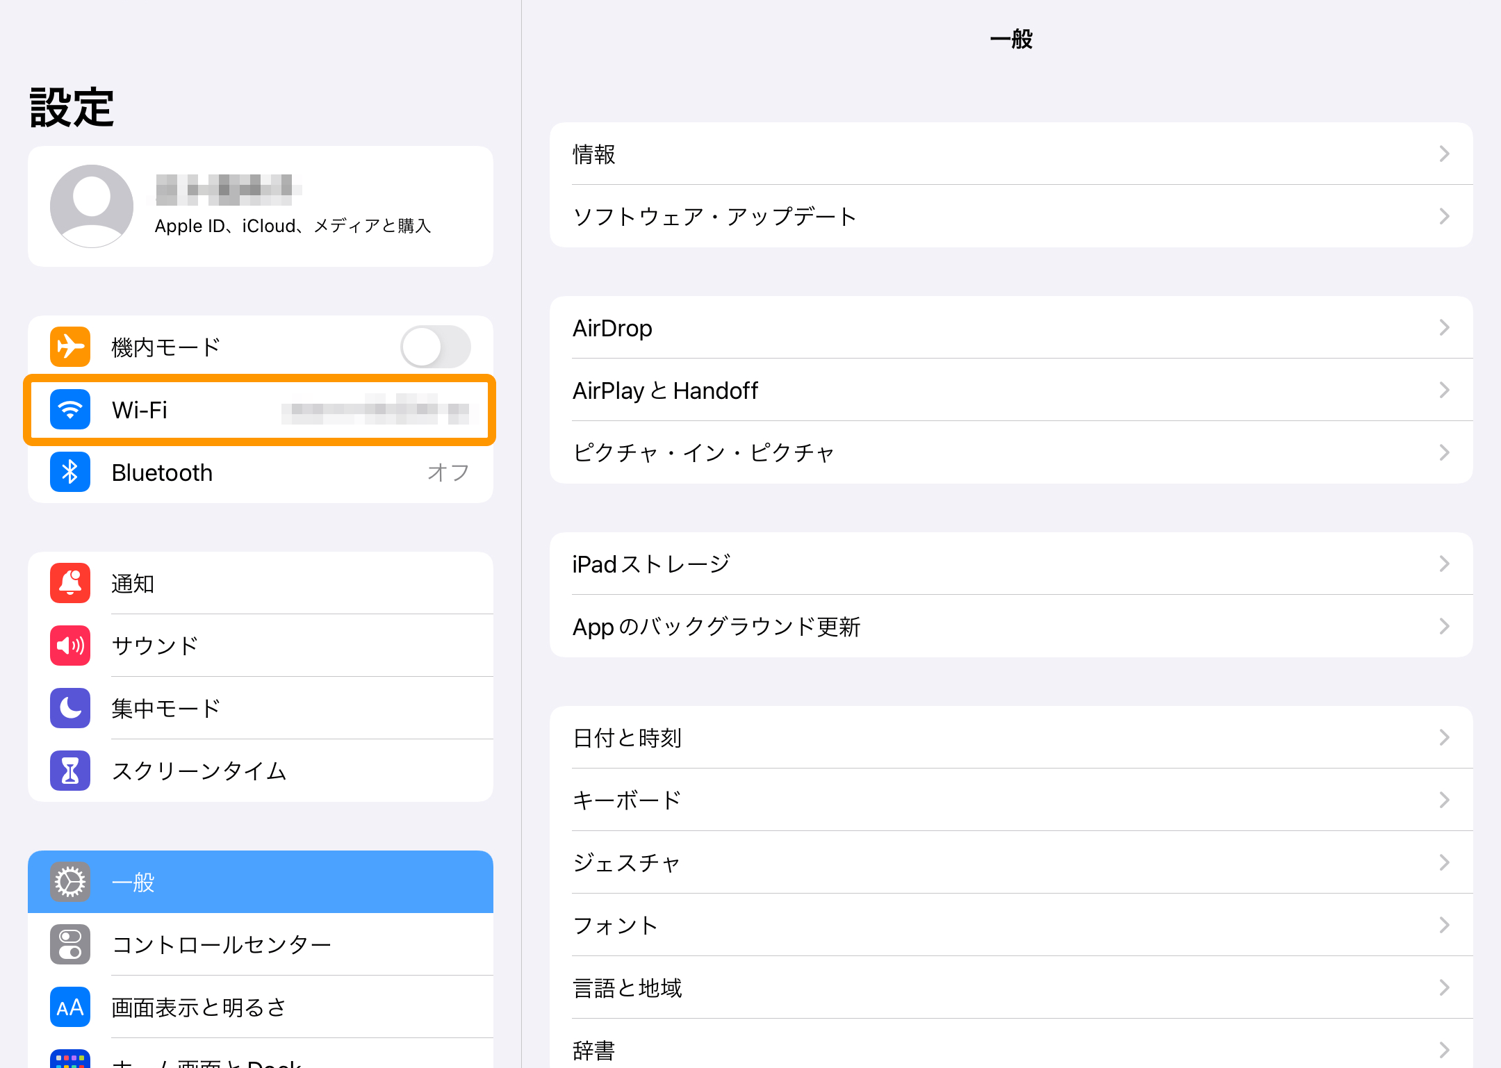Select Wi-Fi in the sidebar
Image resolution: width=1501 pixels, height=1068 pixels.
pos(261,410)
